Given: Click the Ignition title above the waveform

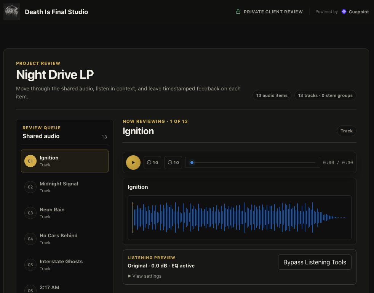Looking at the screenshot, I should coord(137,187).
